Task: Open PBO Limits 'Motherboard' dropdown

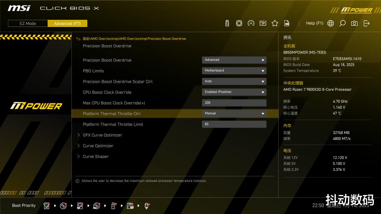Action: tap(234, 71)
